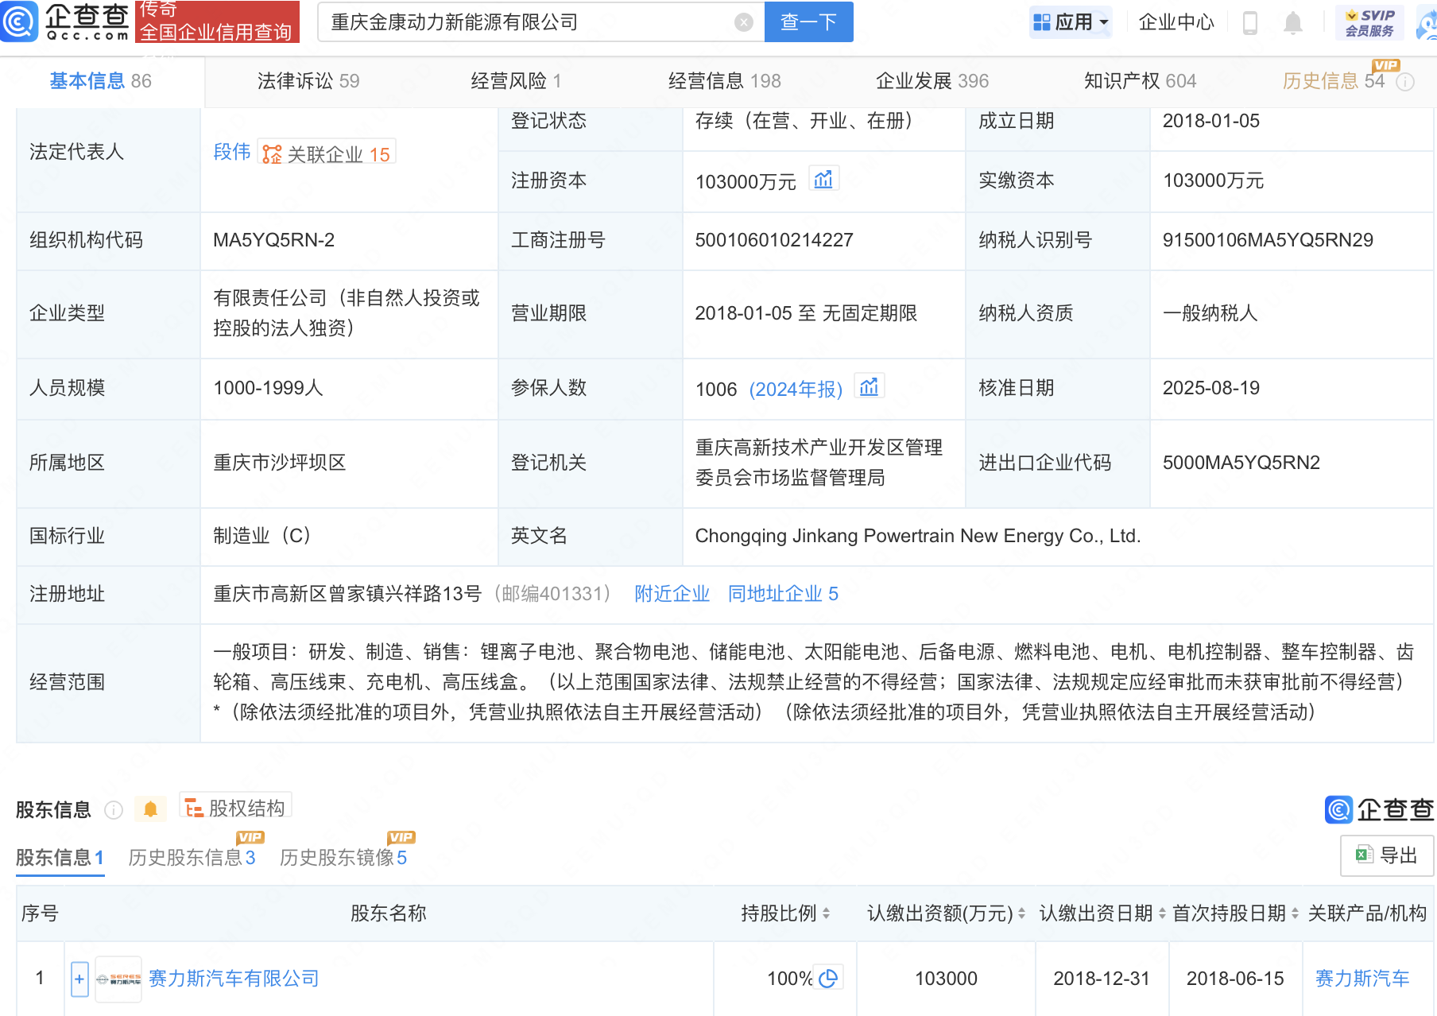Click the shareholding ratio pie chart icon
Screen dimensions: 1437x1016
tap(828, 978)
